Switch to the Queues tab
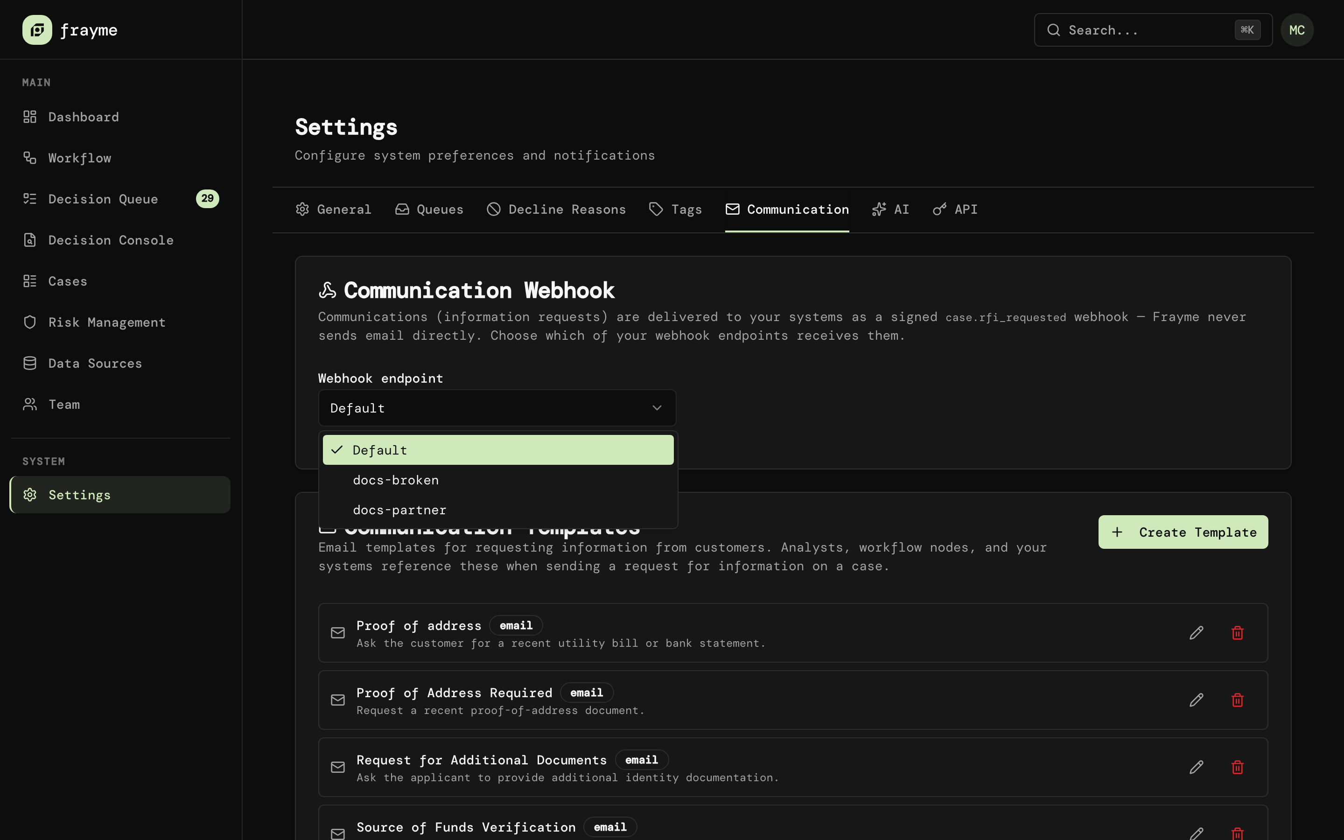1344x840 pixels. 429,210
